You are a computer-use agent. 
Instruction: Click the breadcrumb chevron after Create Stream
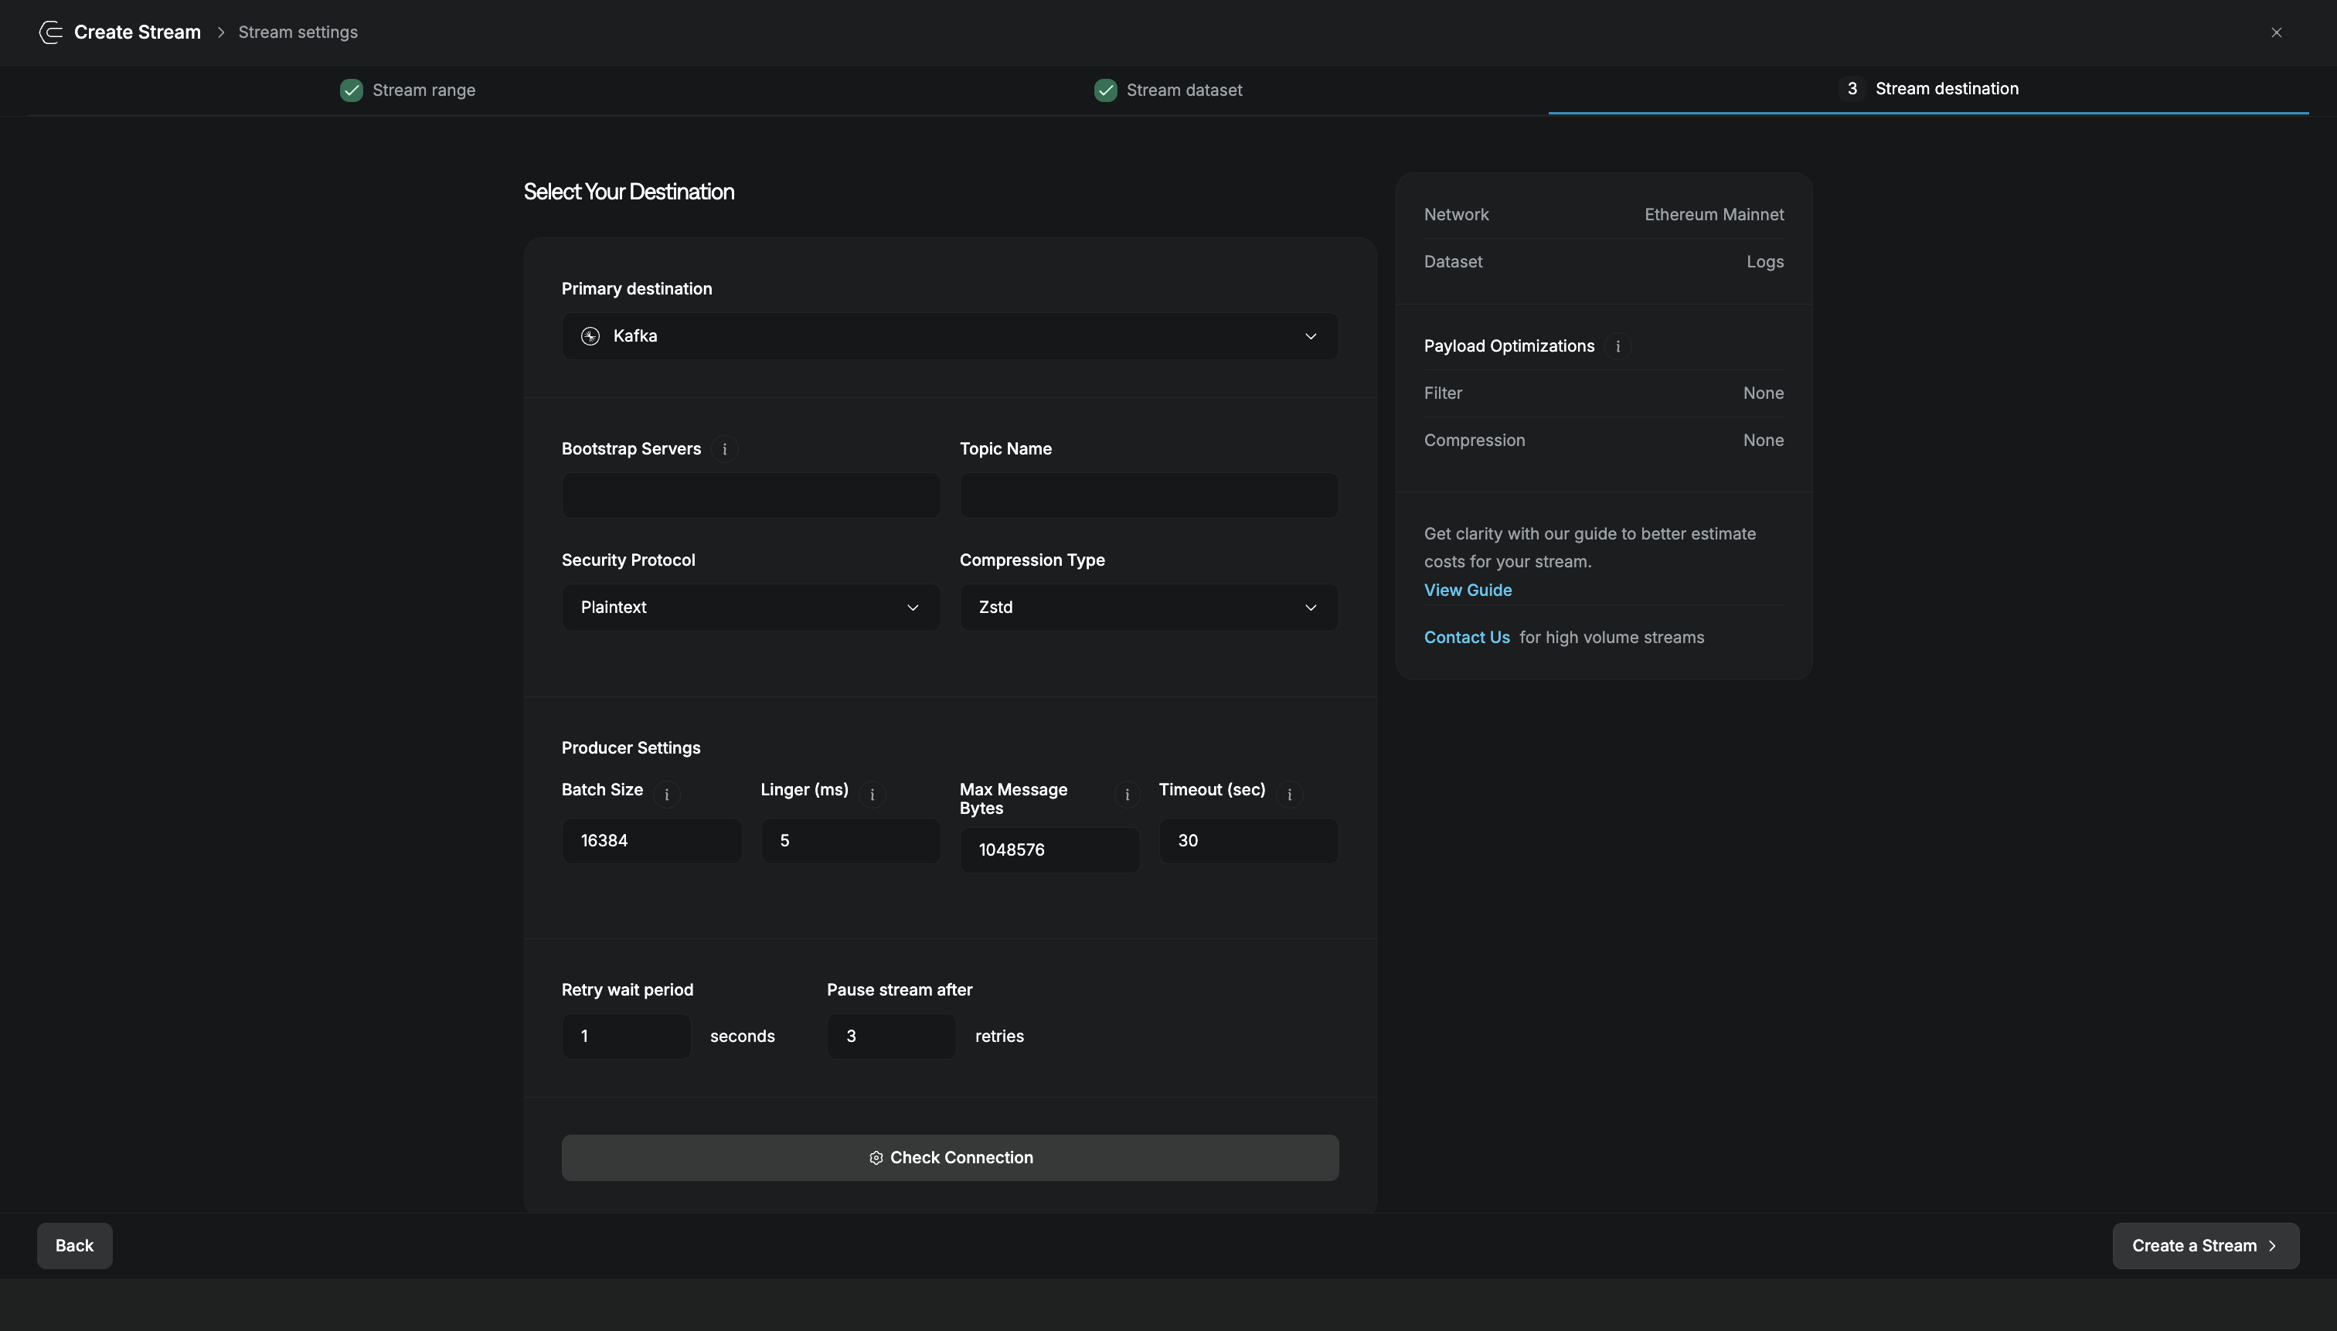coord(220,32)
